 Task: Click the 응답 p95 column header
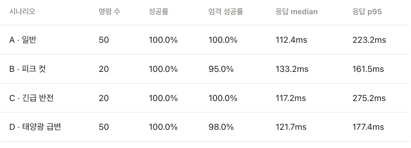pos(367,12)
